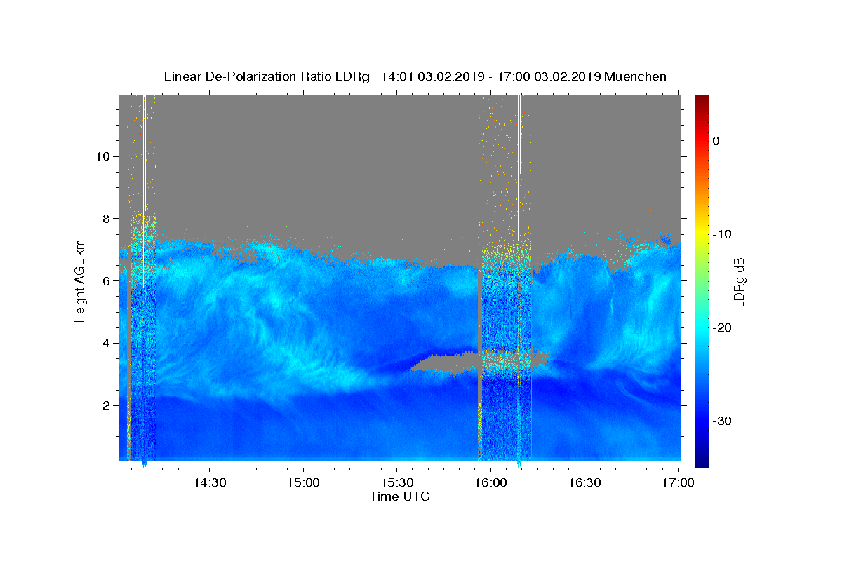Click the colorbar value -10
This screenshot has width=842, height=561.
[x=722, y=234]
